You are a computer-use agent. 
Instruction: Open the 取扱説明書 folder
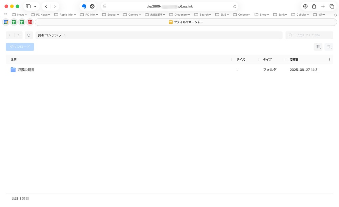click(26, 70)
